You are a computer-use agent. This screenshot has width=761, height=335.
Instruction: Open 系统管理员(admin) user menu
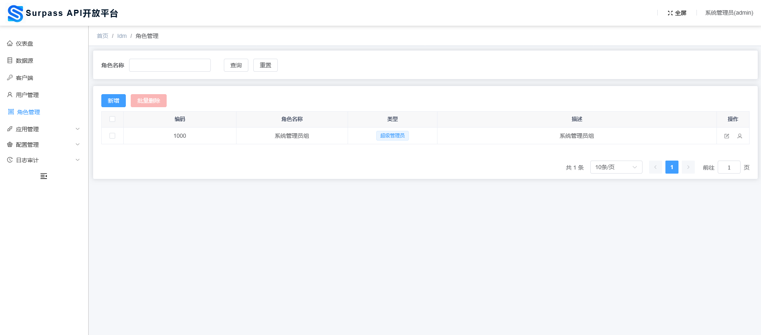pos(729,13)
